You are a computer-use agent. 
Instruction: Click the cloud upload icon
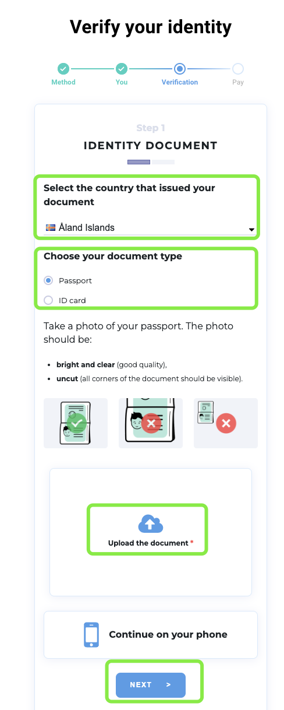[150, 524]
